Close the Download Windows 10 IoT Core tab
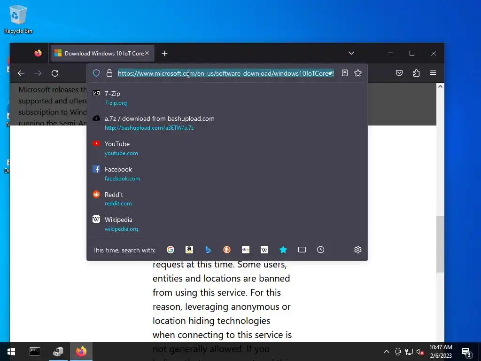The width and height of the screenshot is (481, 361). point(147,54)
